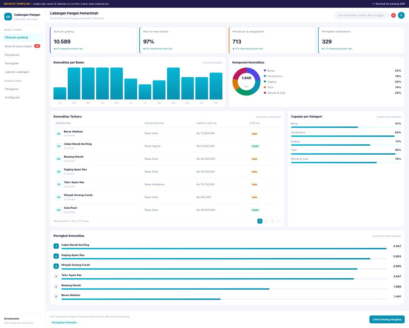Click the Enumerator user label in sidebar
409x328 pixels.
(x=12, y=319)
